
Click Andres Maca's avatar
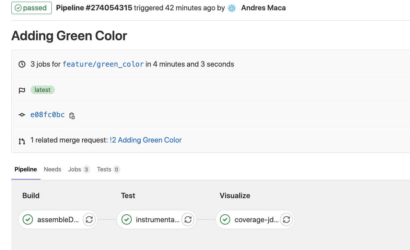(x=232, y=8)
